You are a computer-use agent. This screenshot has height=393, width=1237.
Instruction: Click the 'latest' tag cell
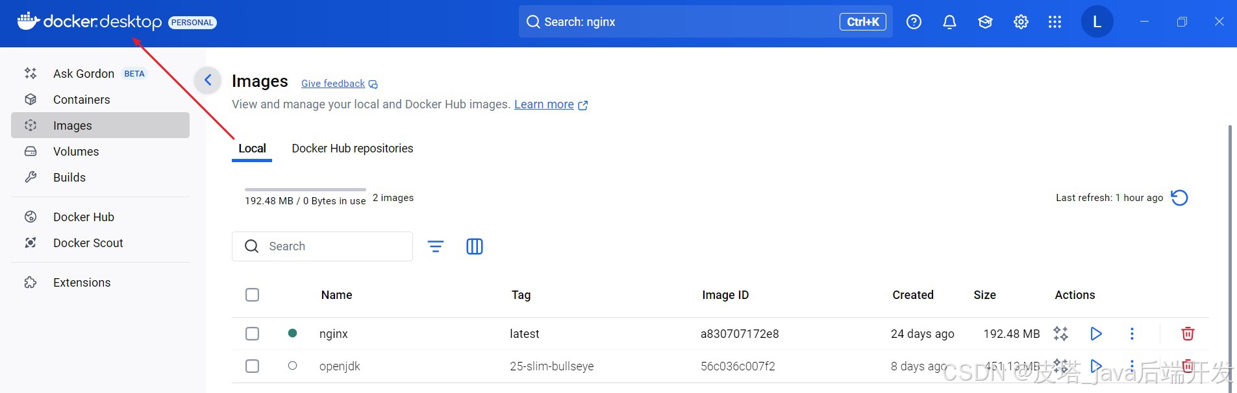pyautogui.click(x=525, y=334)
